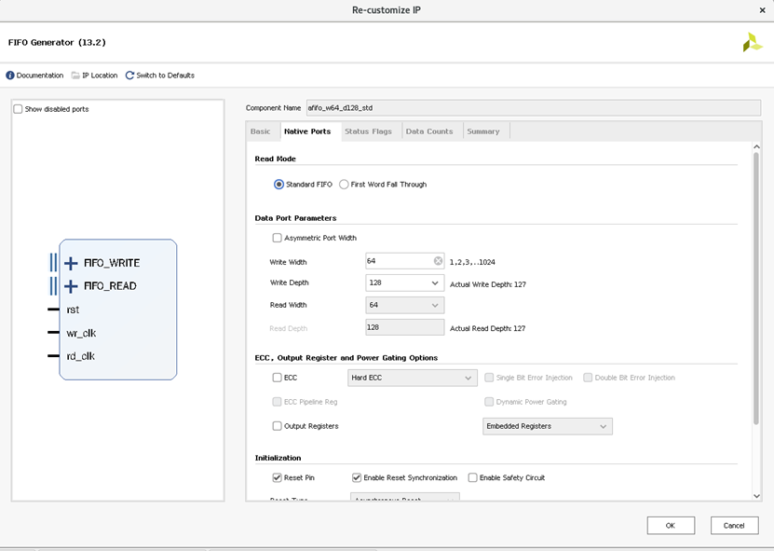Confirm settings with the OK button
Image resolution: width=774 pixels, height=551 pixels.
671,526
